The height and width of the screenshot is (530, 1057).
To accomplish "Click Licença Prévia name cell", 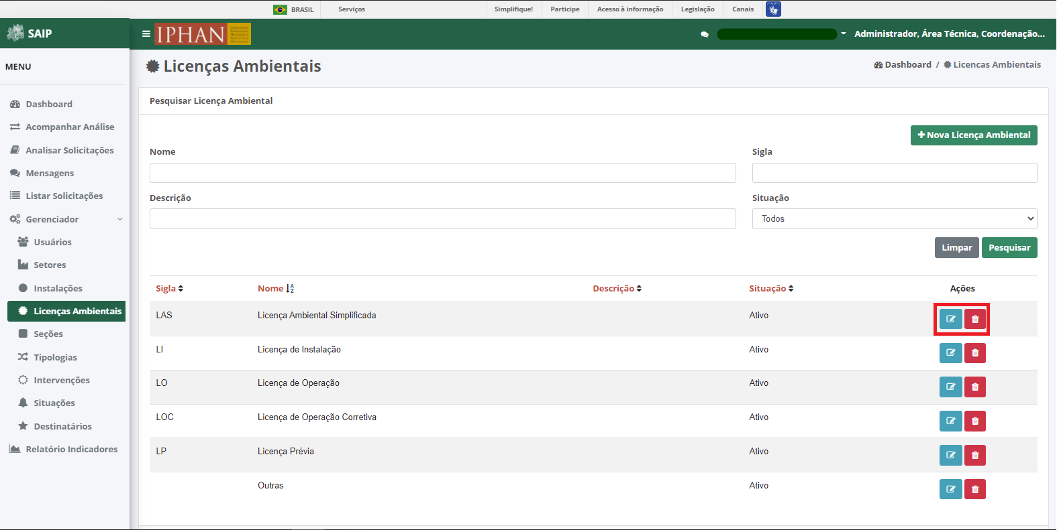I will 286,451.
